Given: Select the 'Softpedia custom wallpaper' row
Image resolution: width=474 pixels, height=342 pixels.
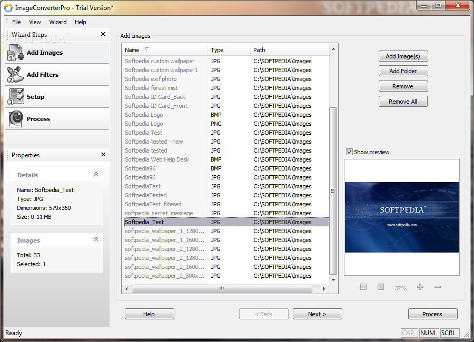Looking at the screenshot, I should click(x=225, y=61).
